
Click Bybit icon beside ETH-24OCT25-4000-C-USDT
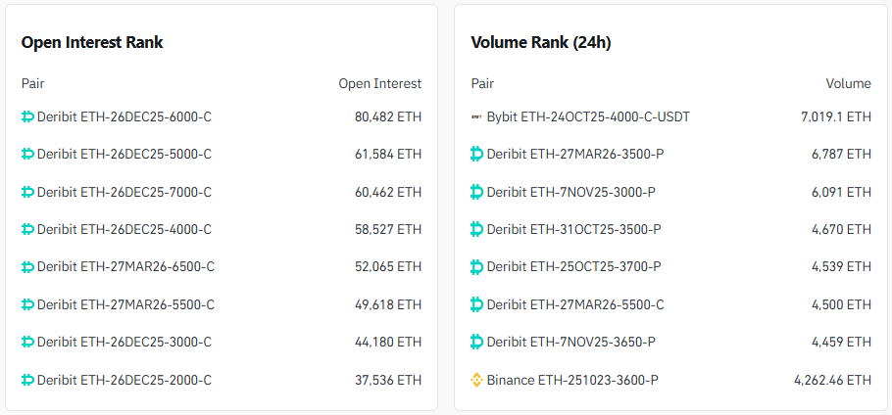pyautogui.click(x=477, y=116)
